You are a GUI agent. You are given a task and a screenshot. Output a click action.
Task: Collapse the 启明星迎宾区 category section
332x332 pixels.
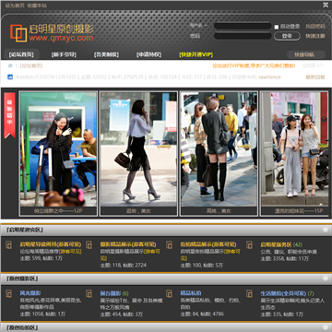point(326,230)
